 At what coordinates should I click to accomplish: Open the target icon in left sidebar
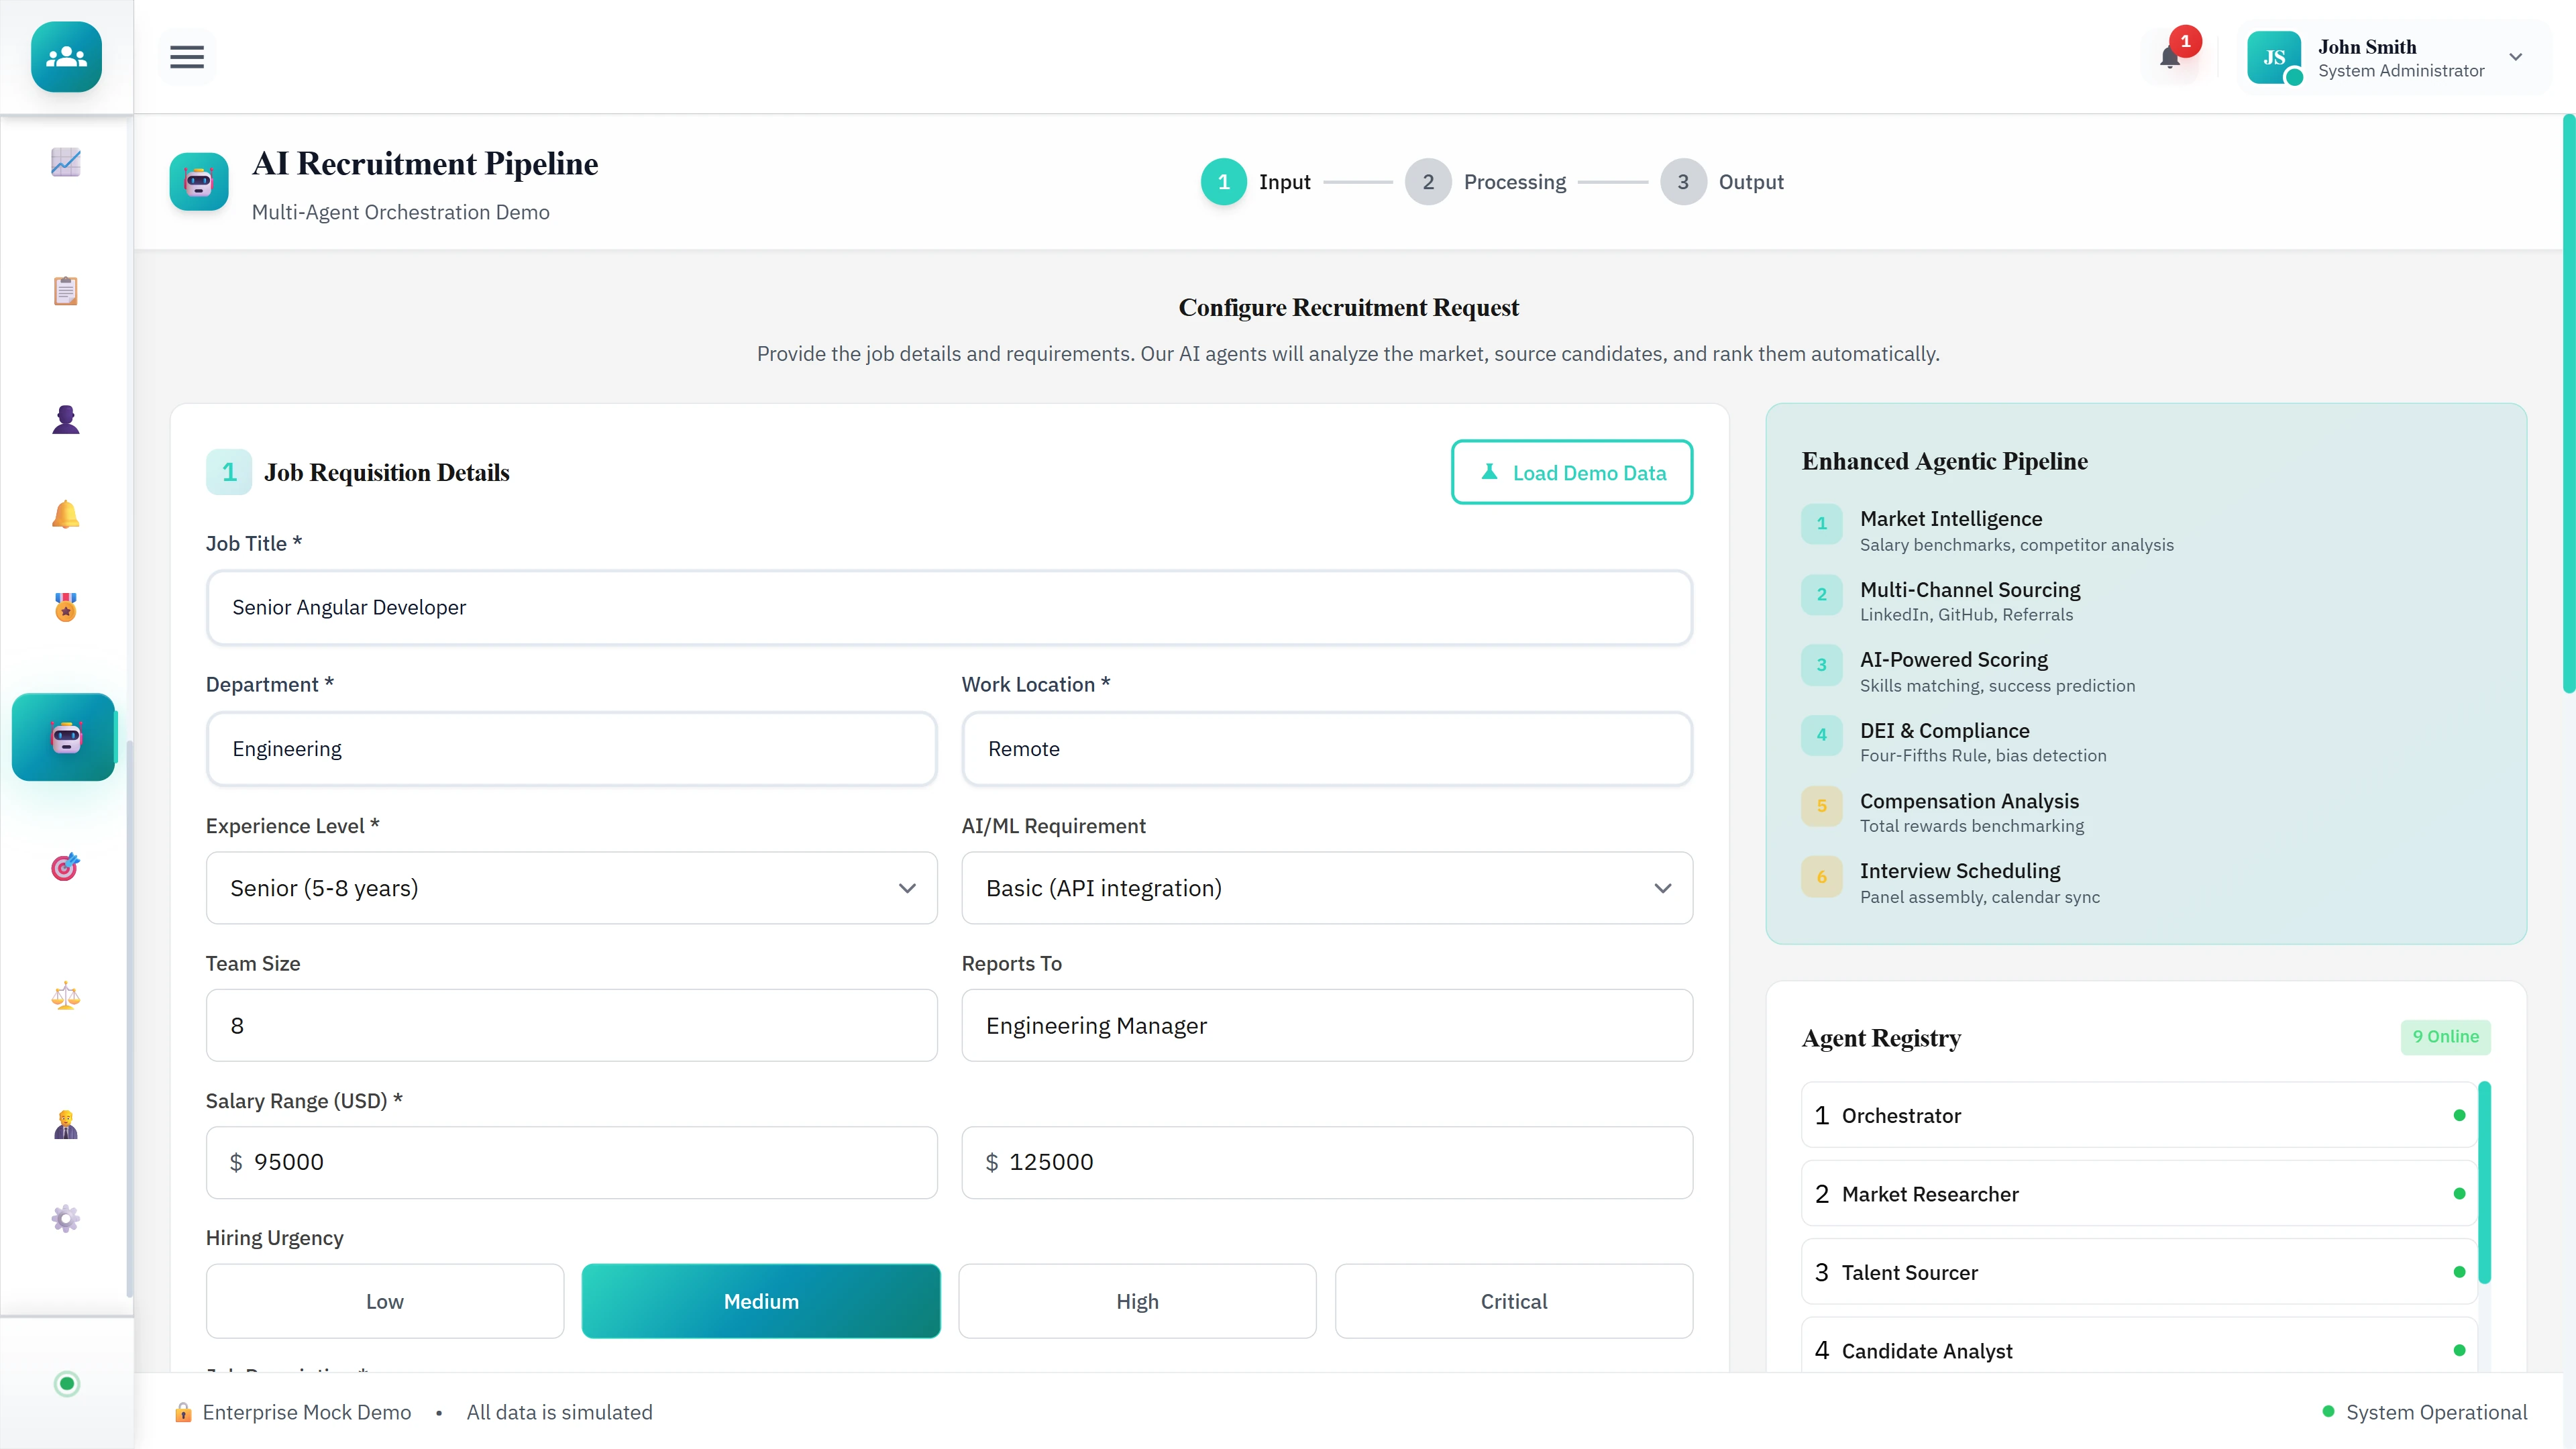[x=65, y=867]
